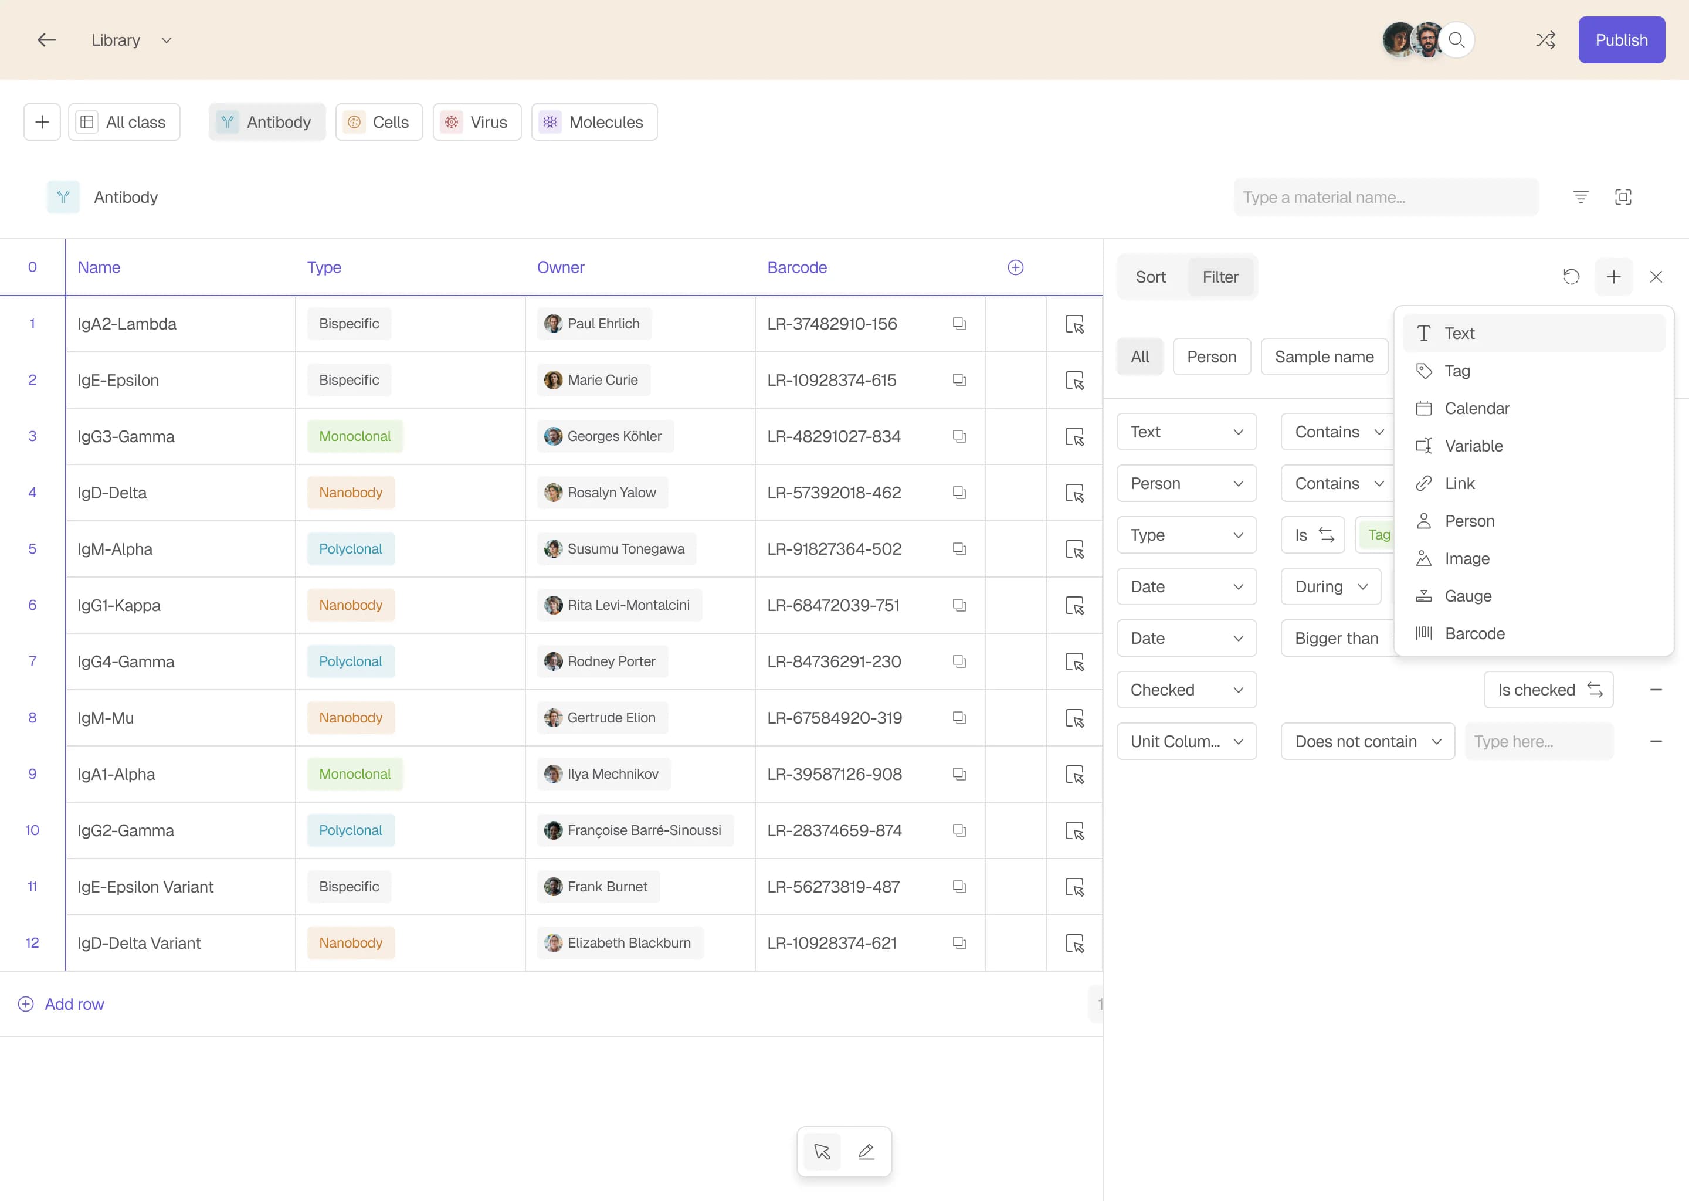This screenshot has height=1201, width=1689.
Task: Select the pointer tool in the bottom toolbar
Action: point(822,1152)
